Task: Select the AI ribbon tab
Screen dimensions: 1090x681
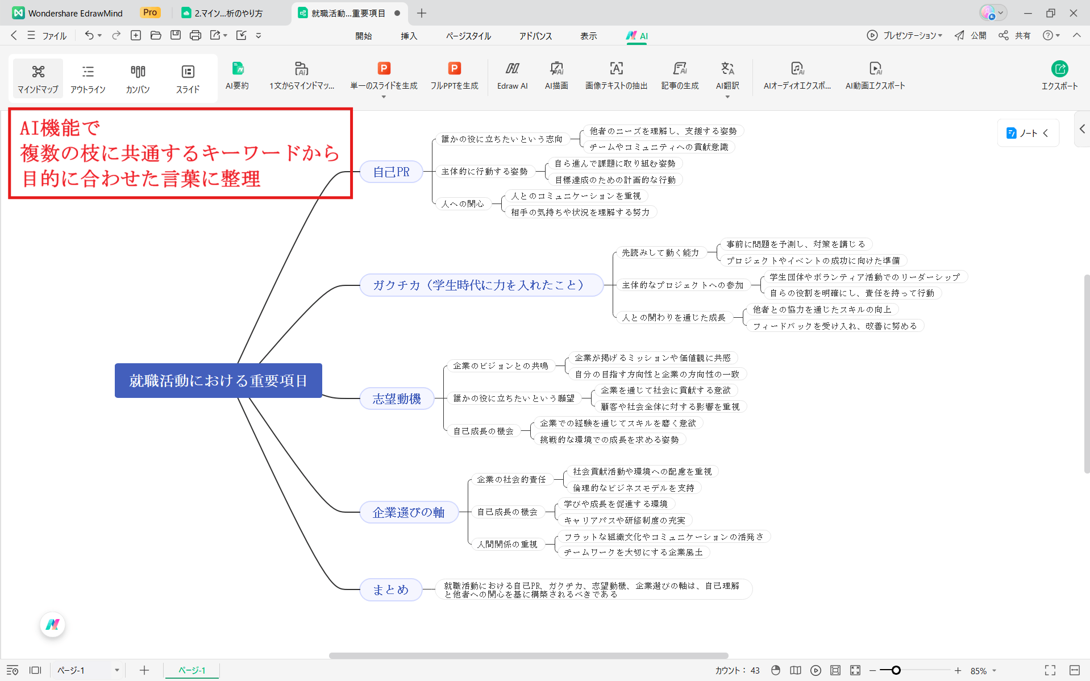Action: pos(636,36)
